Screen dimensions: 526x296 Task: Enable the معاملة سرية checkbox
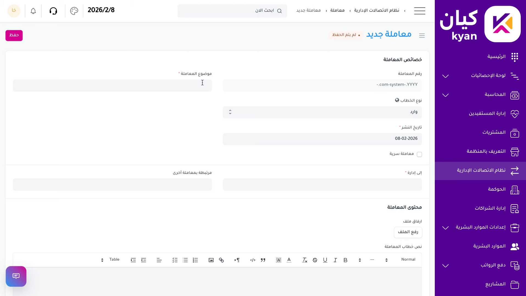point(419,154)
